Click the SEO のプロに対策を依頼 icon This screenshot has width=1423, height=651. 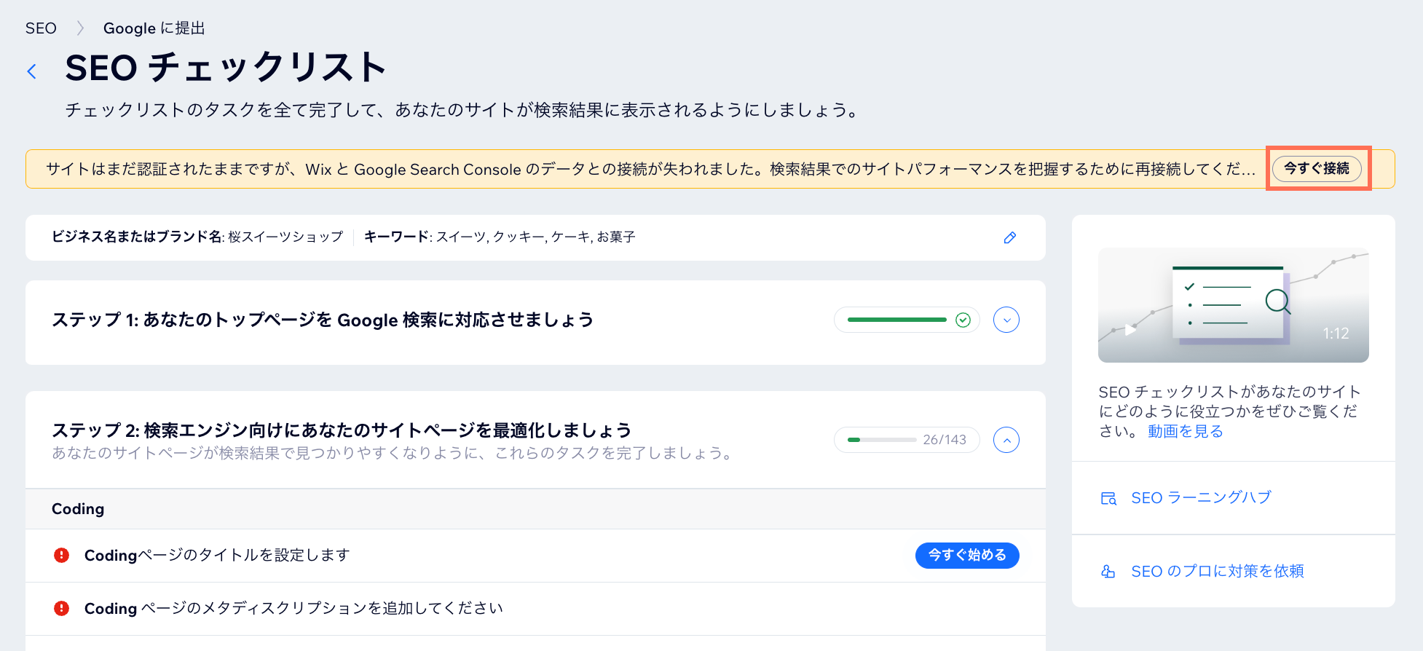pos(1108,572)
